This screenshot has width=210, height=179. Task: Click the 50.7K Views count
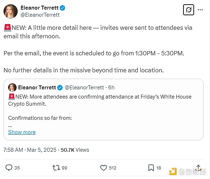tap(75, 150)
